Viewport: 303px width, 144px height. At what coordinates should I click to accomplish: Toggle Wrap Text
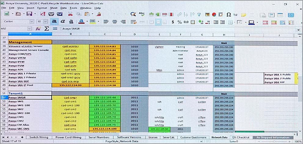point(133,22)
